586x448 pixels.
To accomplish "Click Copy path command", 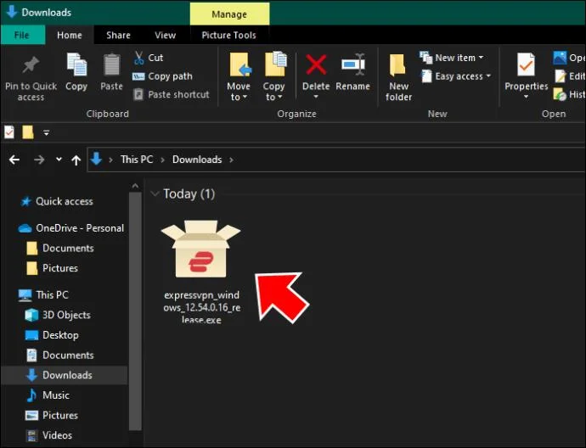I will pyautogui.click(x=162, y=76).
